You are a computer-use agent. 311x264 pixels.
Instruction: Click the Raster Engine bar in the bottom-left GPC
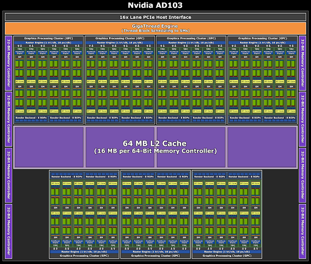[84, 252]
